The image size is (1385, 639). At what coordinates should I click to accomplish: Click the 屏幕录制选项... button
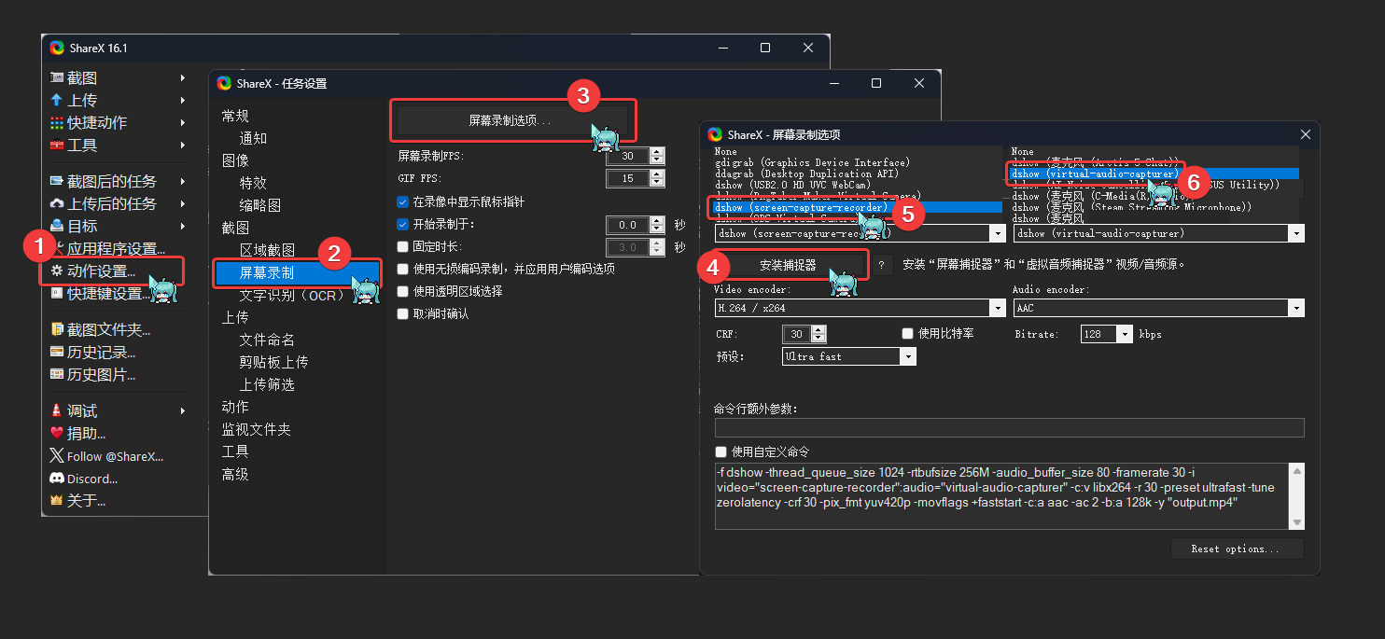tap(511, 121)
